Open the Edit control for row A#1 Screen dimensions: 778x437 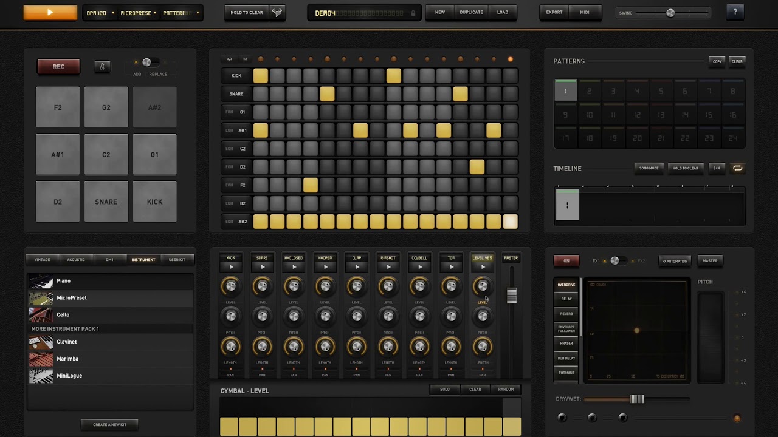[230, 130]
